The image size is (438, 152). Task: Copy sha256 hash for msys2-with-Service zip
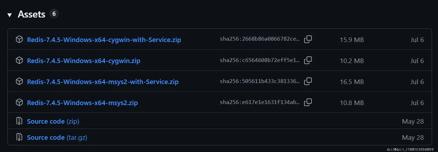[308, 81]
